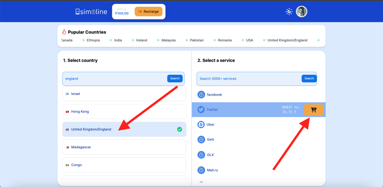Click the flame icon beside Popular Countries
This screenshot has height=187, width=383.
click(x=64, y=32)
